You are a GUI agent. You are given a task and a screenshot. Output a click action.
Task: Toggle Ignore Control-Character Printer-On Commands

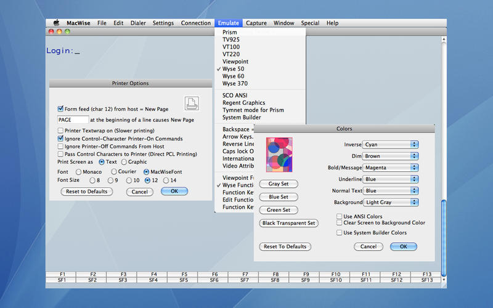[x=60, y=138]
